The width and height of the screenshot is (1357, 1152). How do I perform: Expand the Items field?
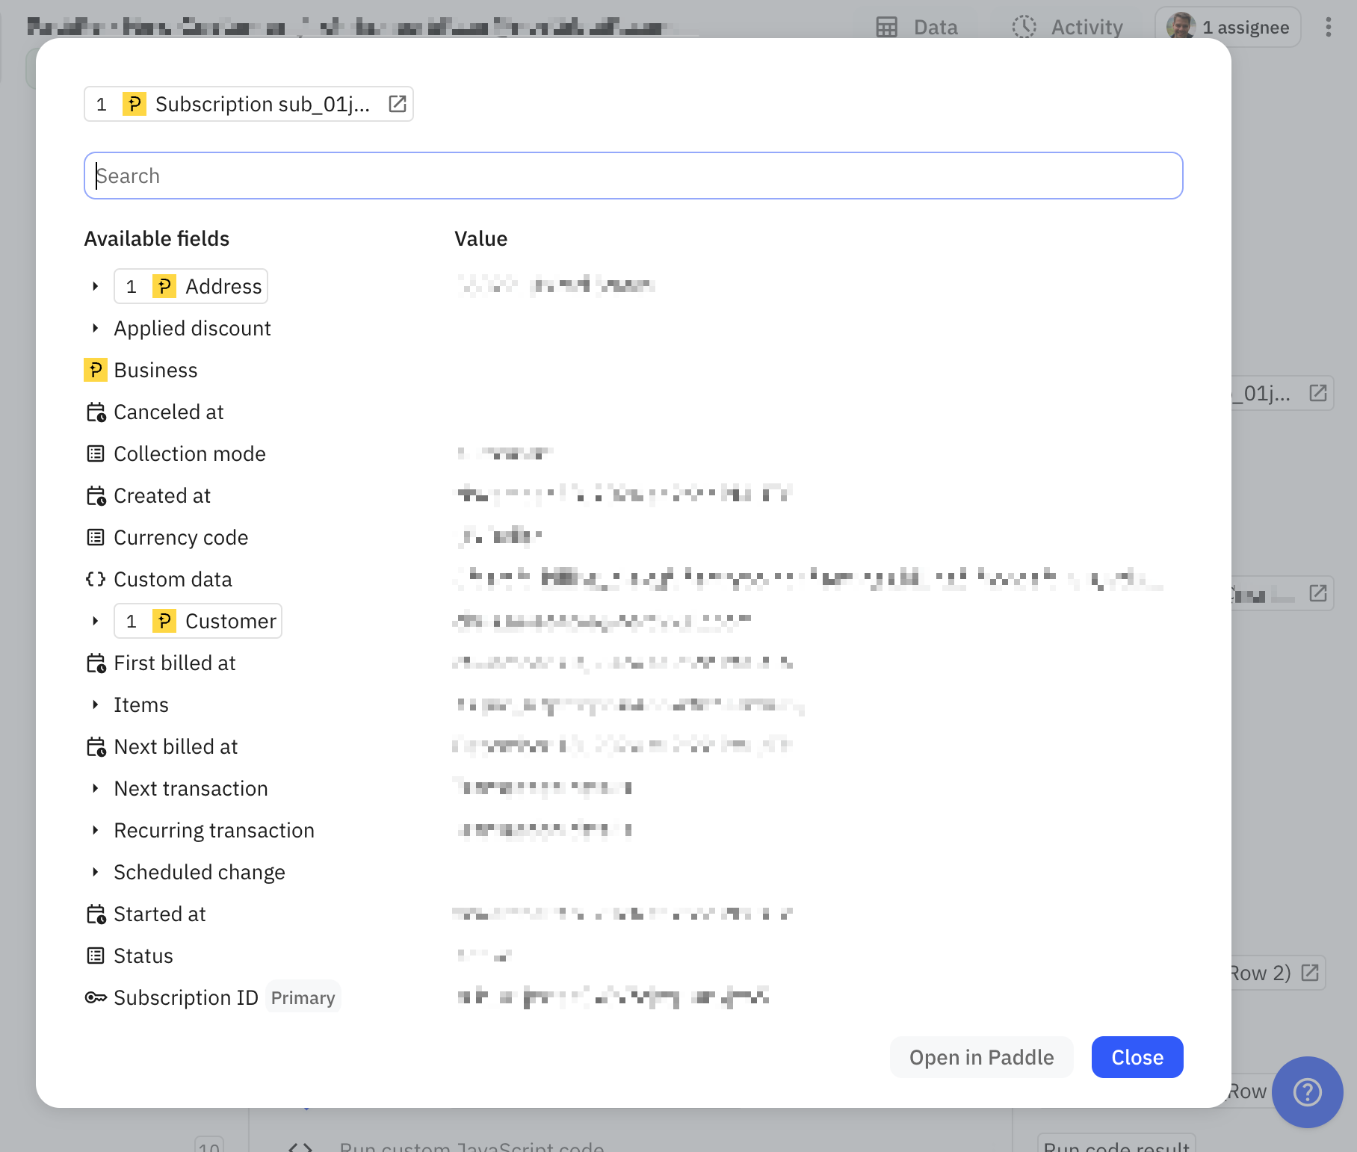96,704
